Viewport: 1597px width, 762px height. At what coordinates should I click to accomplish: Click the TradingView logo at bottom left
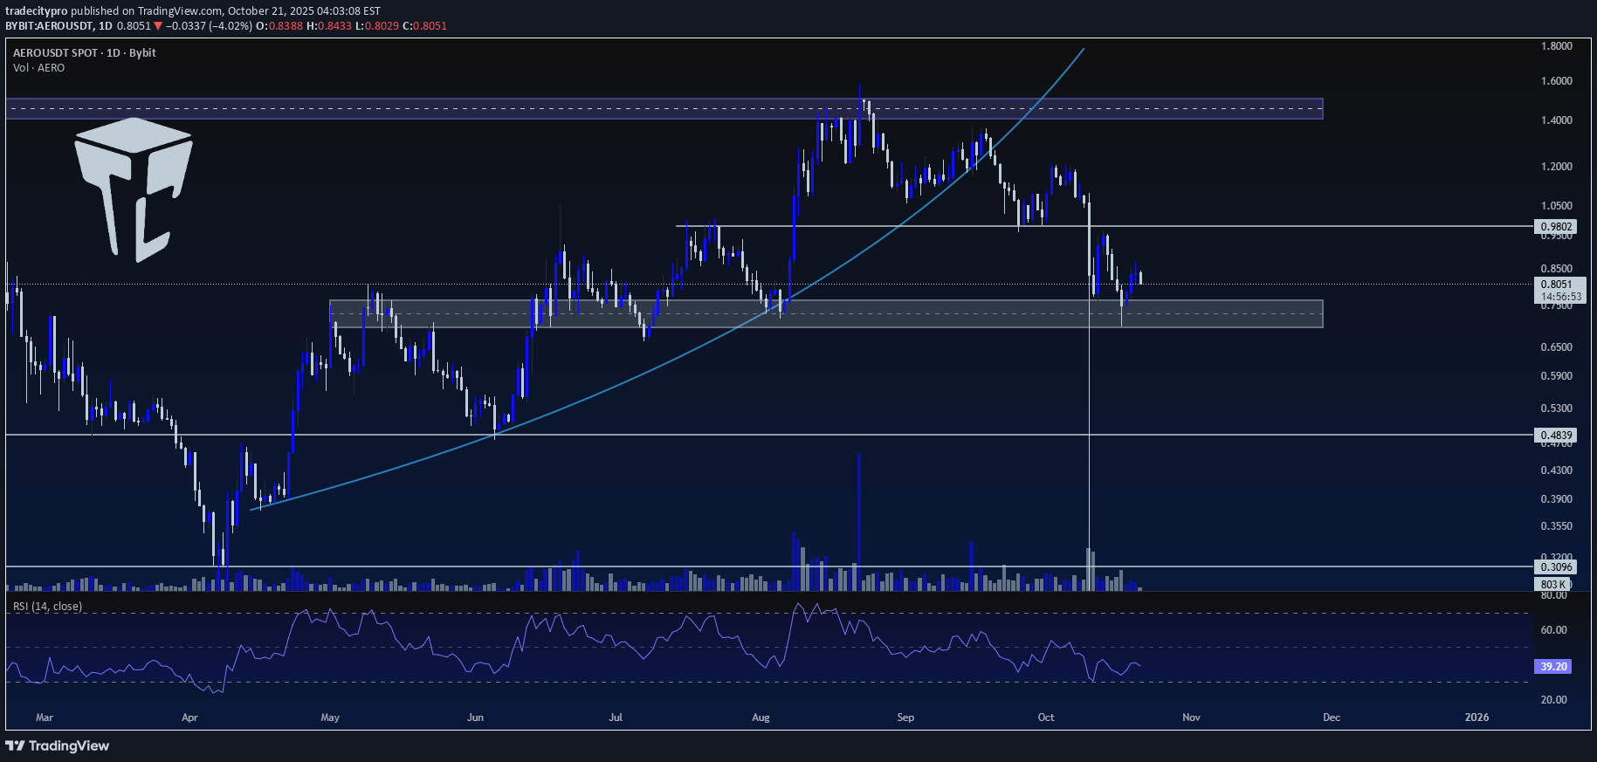coord(58,745)
